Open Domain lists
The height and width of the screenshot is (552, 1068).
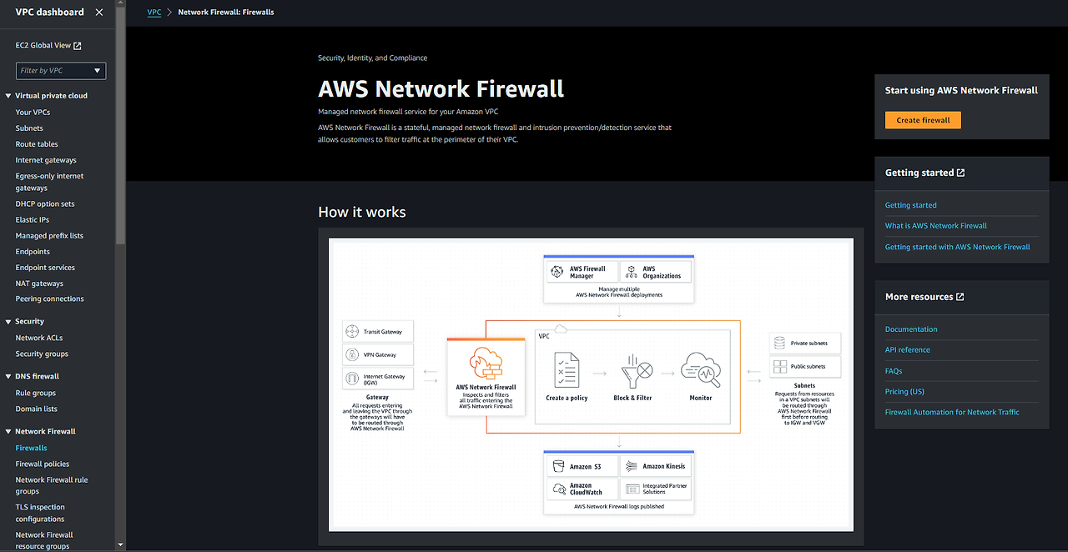(x=37, y=409)
